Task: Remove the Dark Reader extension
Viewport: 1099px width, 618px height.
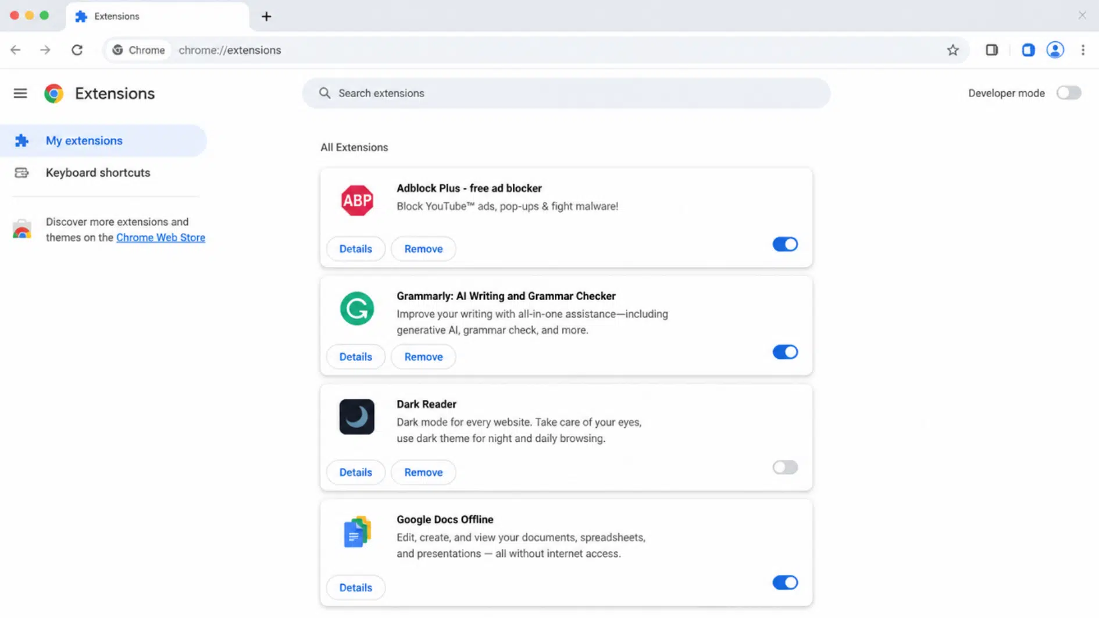Action: pyautogui.click(x=423, y=472)
